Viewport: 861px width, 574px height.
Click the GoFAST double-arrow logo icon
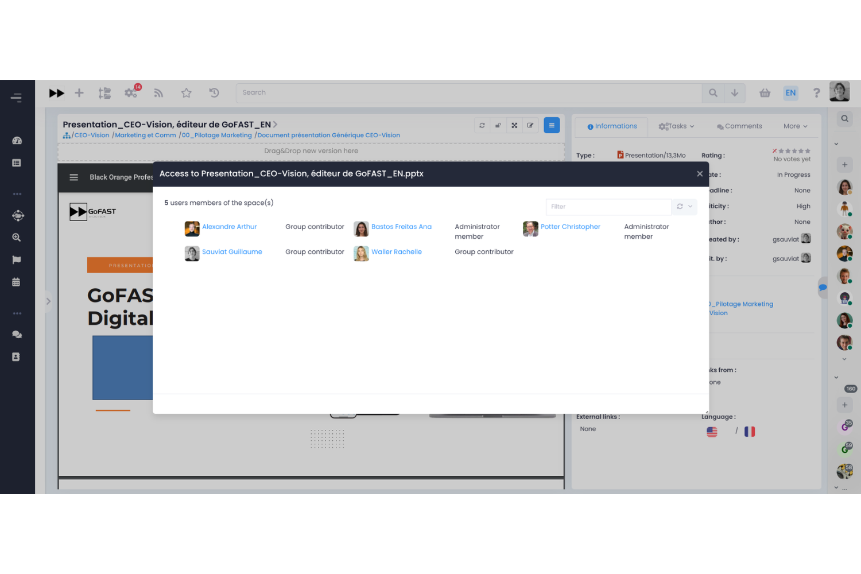(56, 93)
